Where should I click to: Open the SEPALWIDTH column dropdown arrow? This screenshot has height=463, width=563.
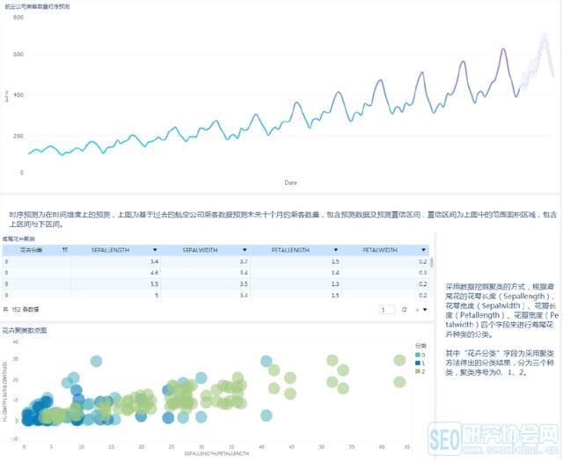[245, 250]
